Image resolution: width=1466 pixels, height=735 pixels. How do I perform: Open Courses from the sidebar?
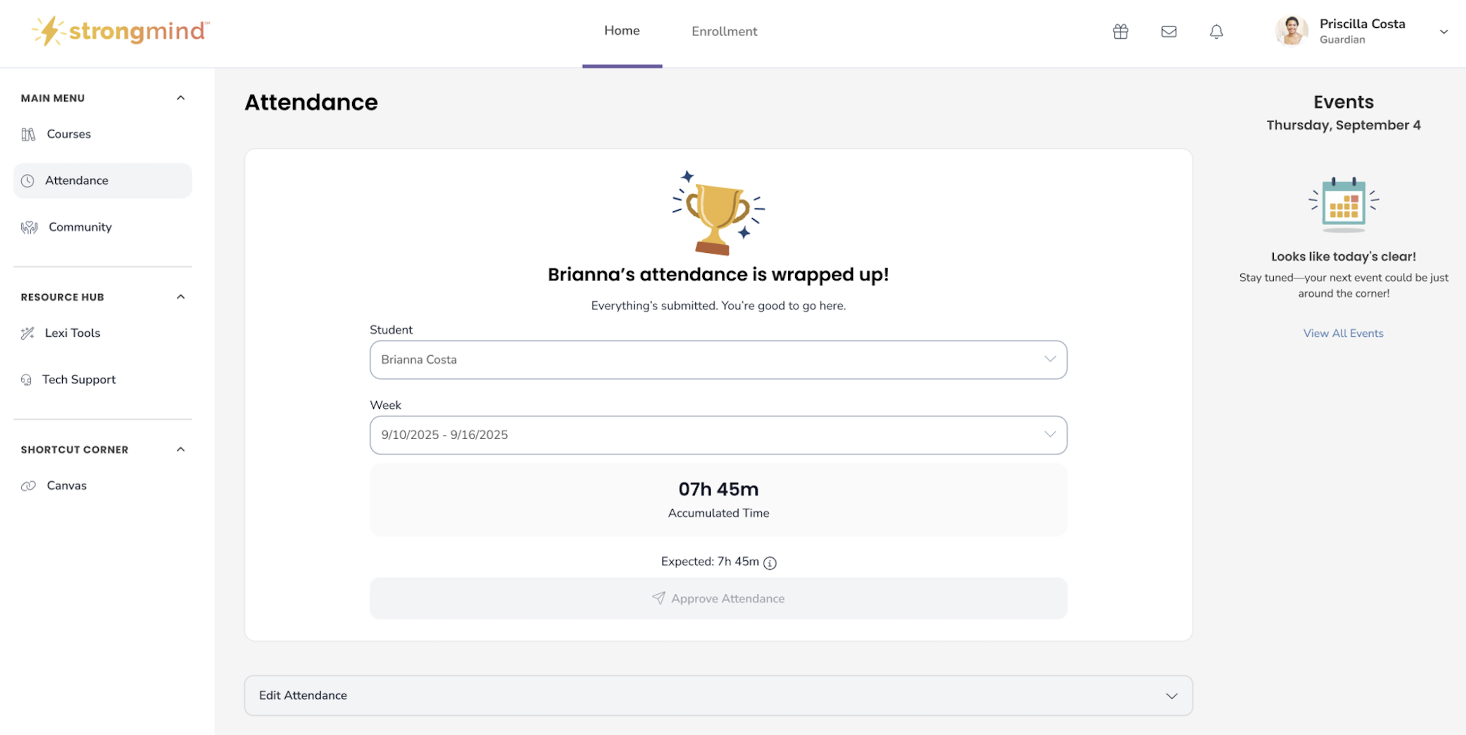point(69,134)
